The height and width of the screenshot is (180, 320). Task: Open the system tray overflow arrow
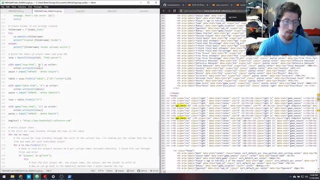click(x=290, y=176)
